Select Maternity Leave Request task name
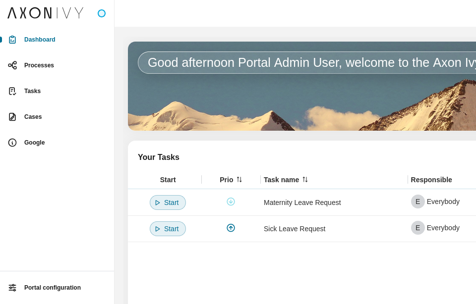This screenshot has height=304, width=476. 302,203
